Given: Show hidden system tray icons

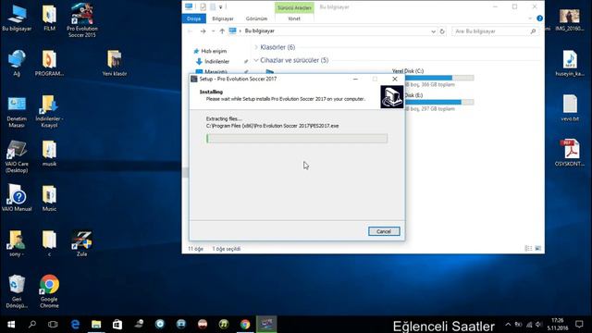Looking at the screenshot, I should pyautogui.click(x=508, y=325).
